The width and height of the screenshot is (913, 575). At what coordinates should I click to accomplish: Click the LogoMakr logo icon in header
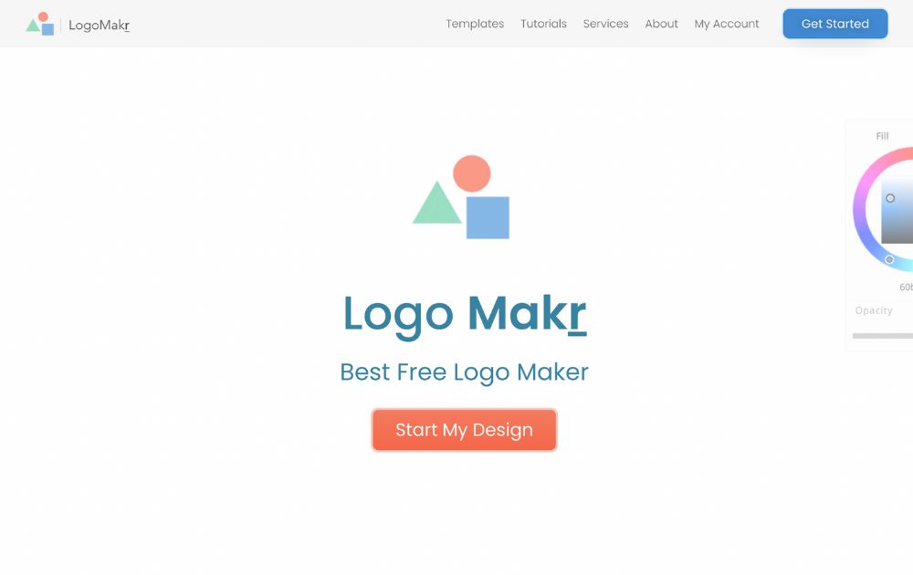(40, 24)
